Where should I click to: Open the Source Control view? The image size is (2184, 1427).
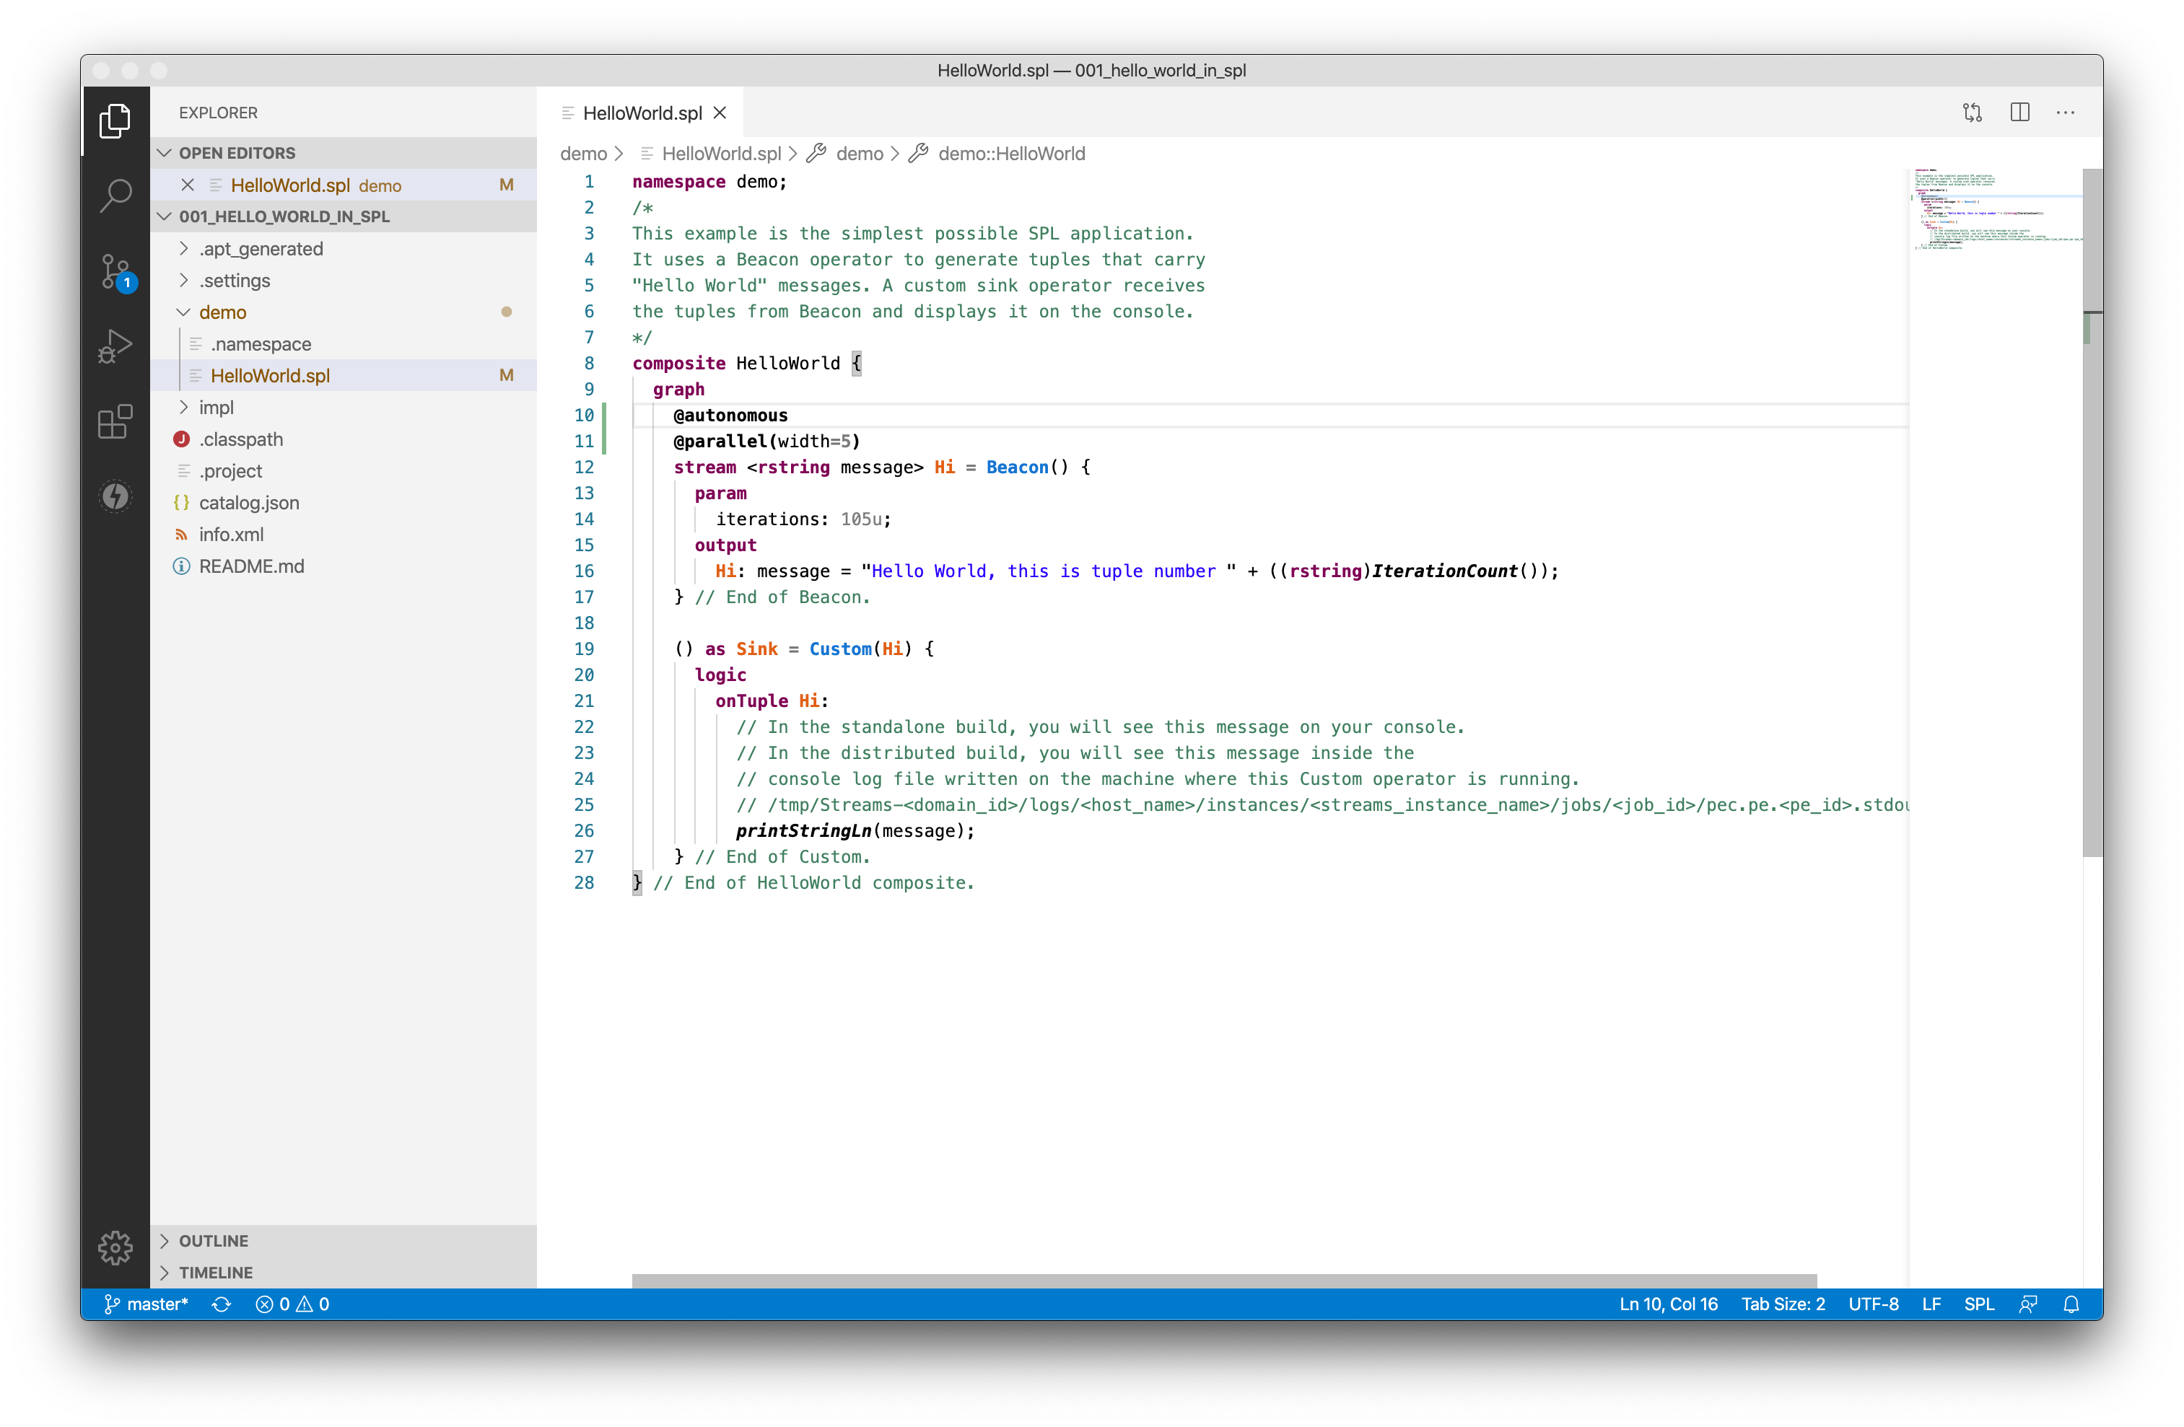point(115,271)
